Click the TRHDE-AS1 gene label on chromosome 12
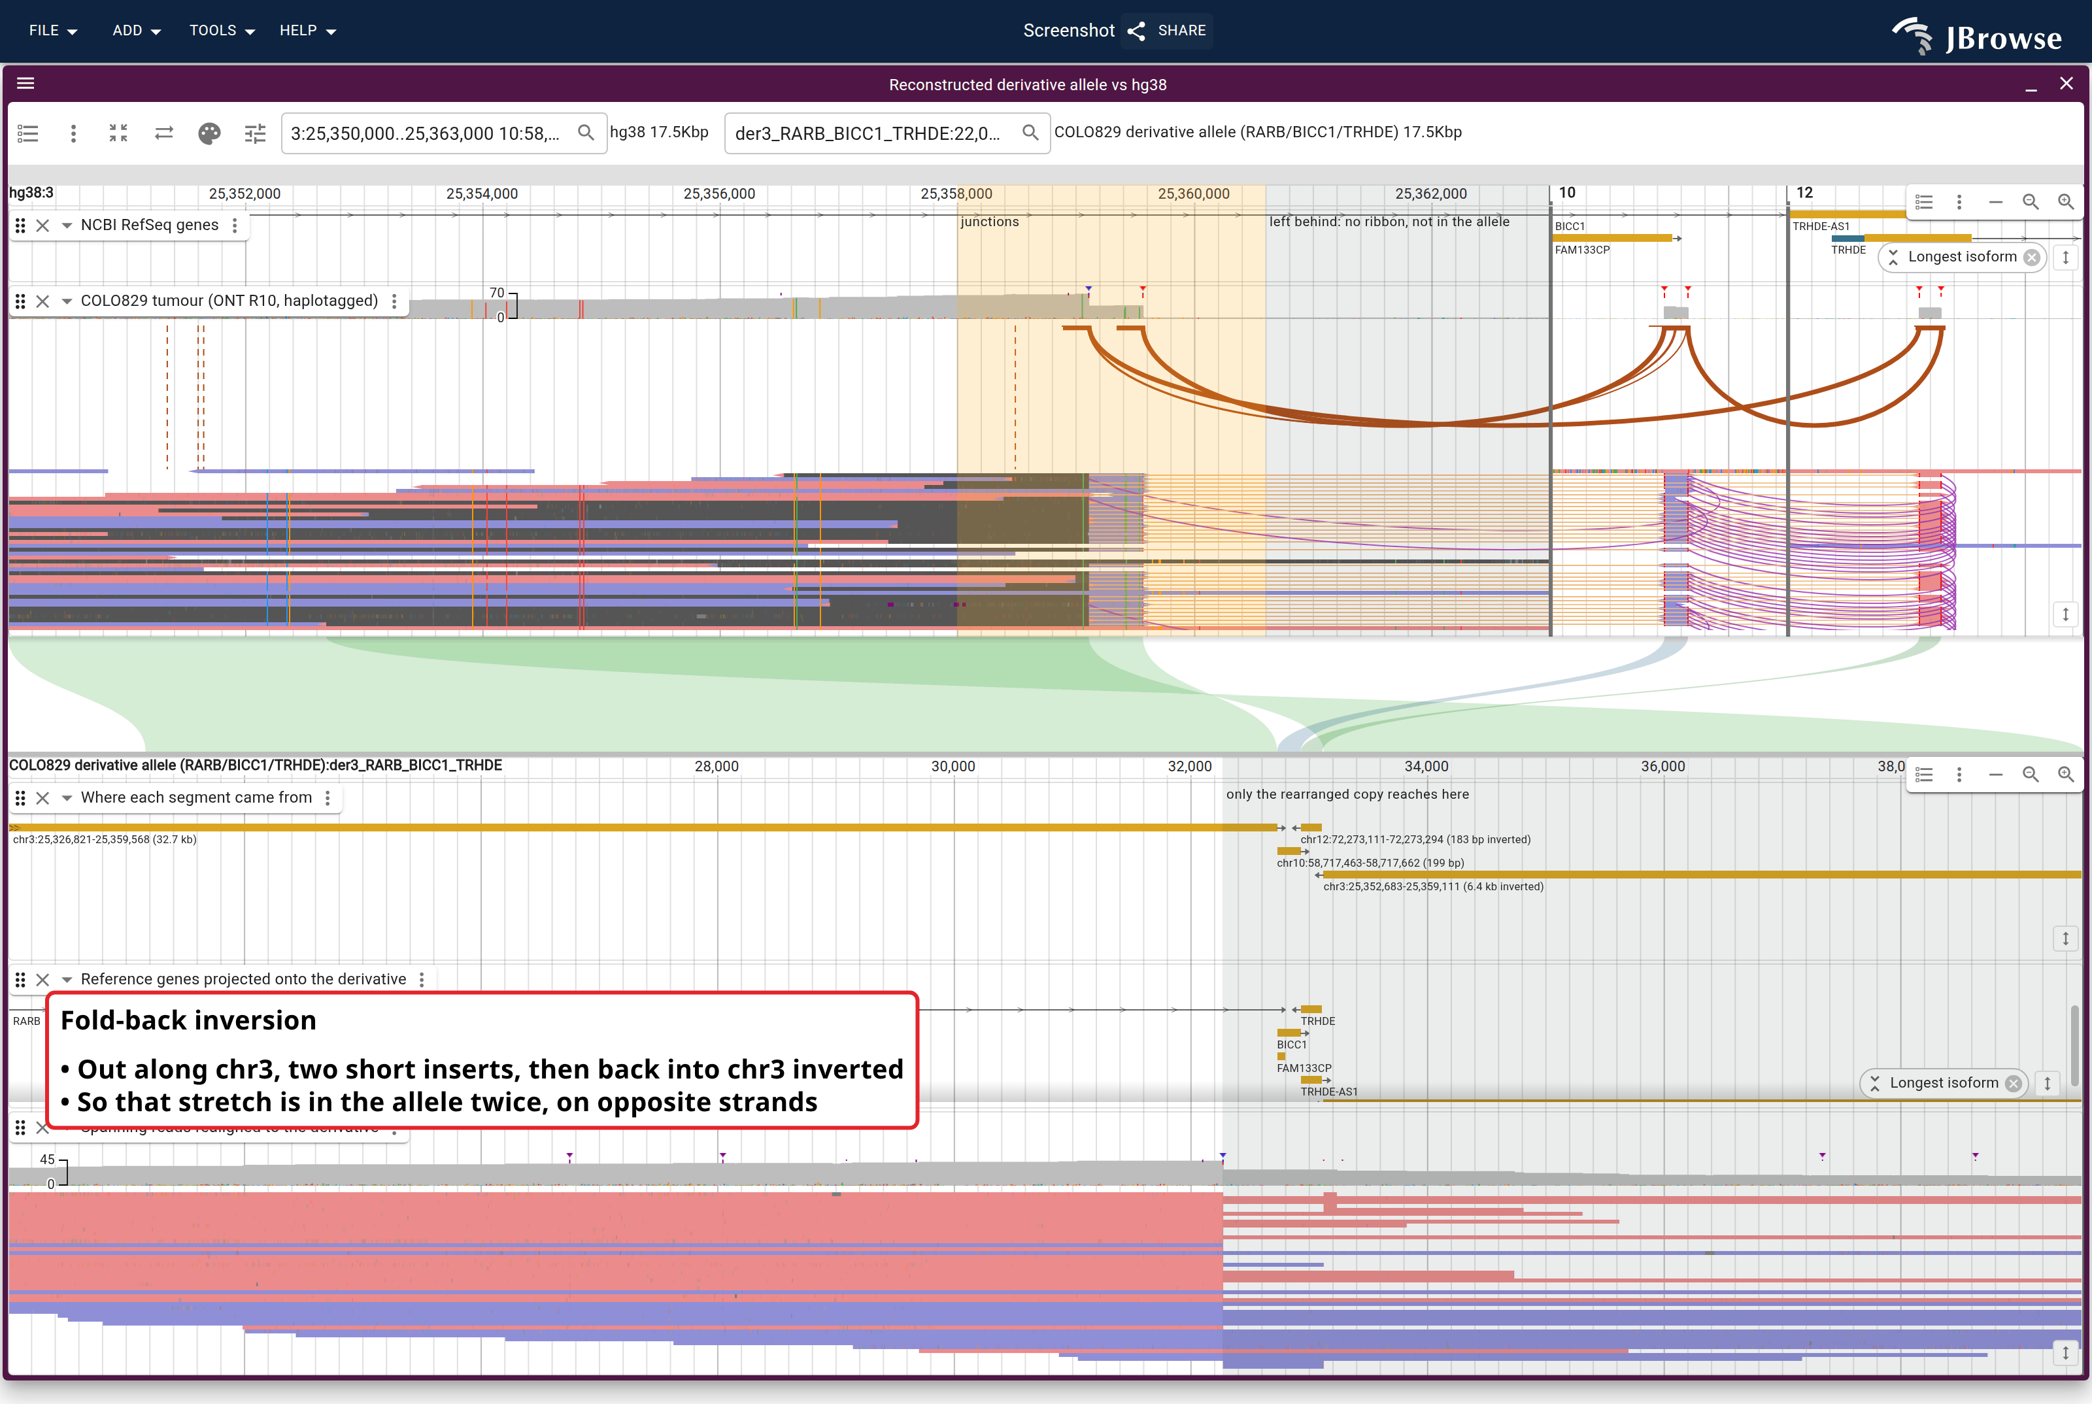This screenshot has width=2092, height=1404. point(1821,227)
